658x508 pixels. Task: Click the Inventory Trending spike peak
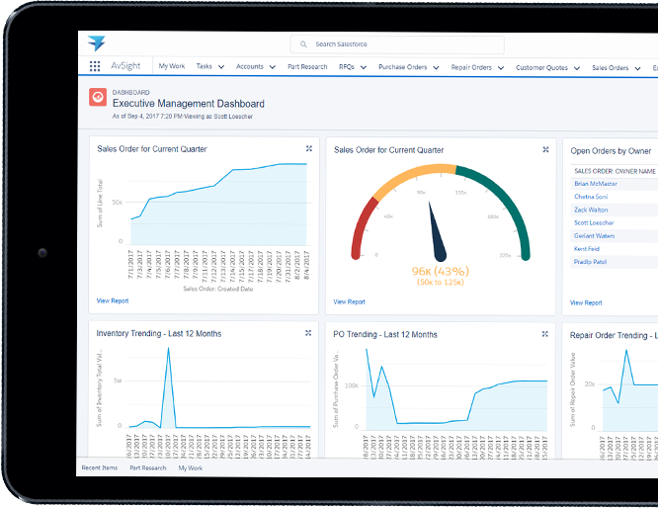(168, 348)
